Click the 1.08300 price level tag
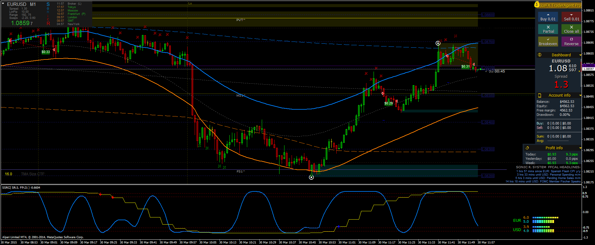Viewport: 595px width, 245px height. click(x=488, y=149)
